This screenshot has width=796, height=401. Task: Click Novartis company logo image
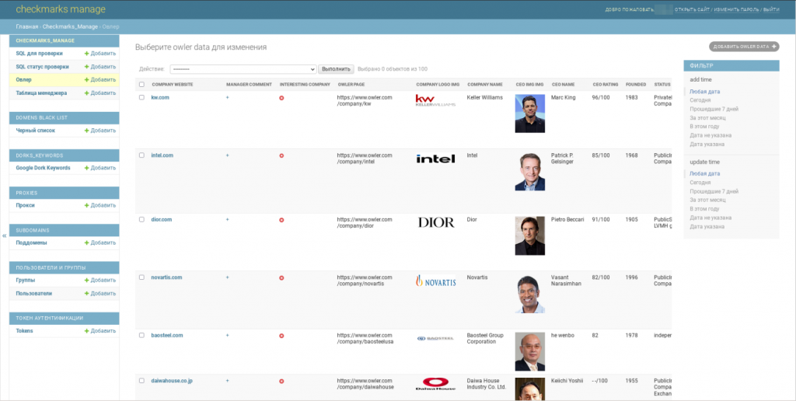(435, 281)
